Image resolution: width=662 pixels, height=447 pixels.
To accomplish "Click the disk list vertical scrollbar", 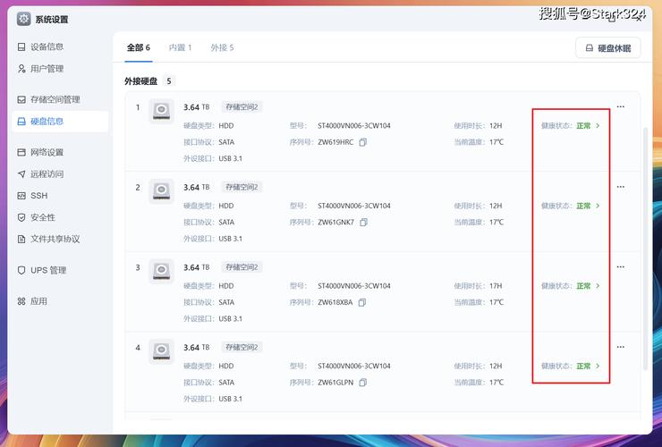I will (x=645, y=249).
